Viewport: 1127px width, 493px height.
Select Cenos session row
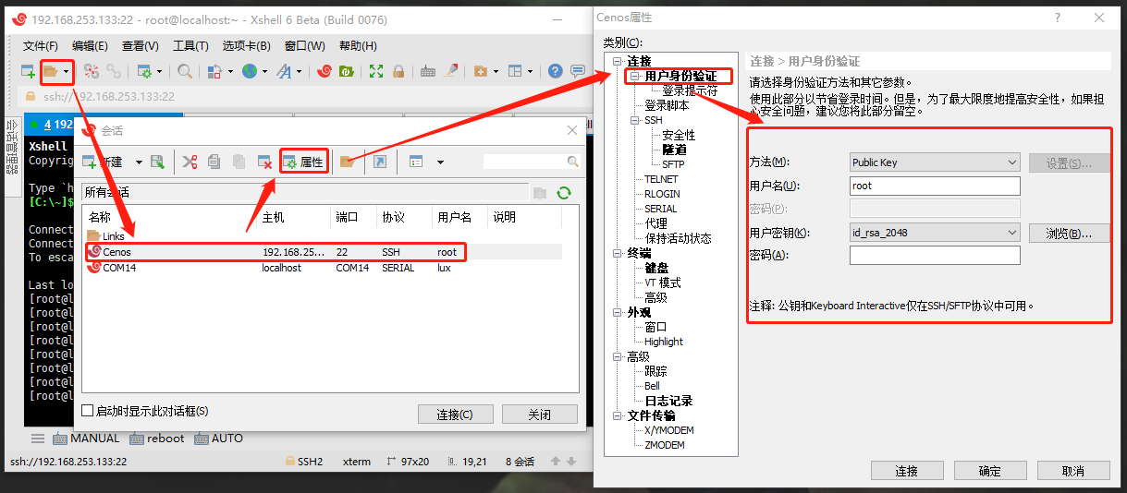(324, 251)
